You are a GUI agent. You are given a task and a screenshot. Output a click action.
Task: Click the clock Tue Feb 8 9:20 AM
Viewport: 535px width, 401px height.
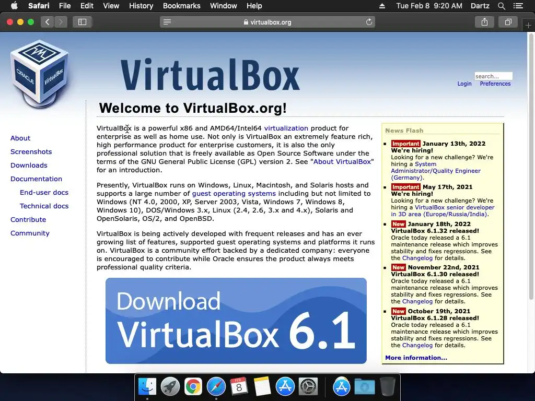tap(429, 6)
